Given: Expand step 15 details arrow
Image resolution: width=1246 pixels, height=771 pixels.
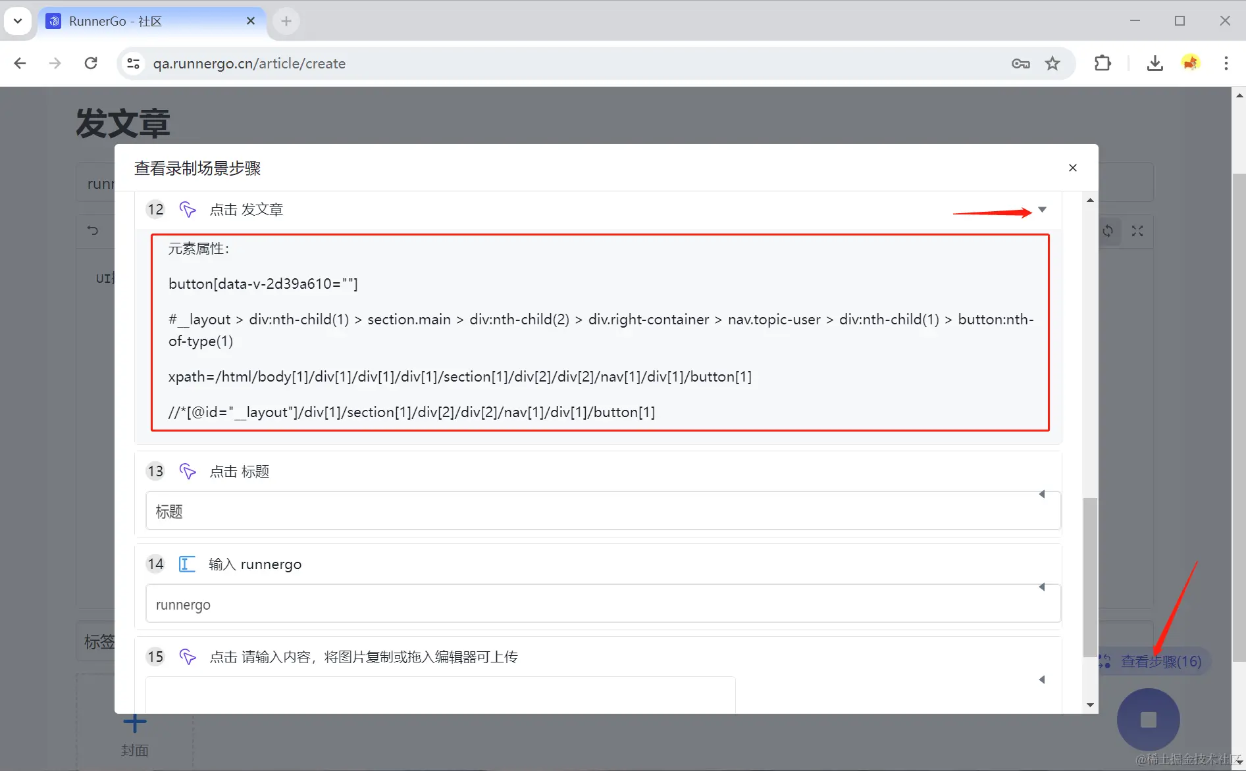Looking at the screenshot, I should click(x=1042, y=680).
